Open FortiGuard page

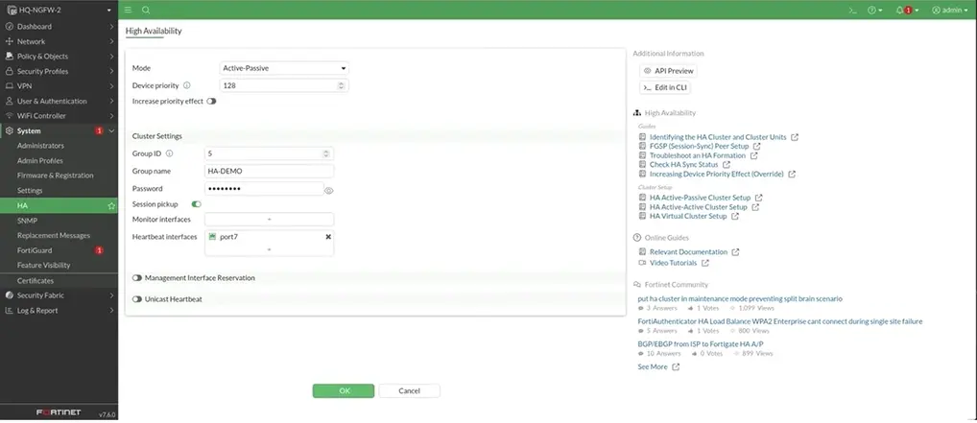(x=35, y=250)
